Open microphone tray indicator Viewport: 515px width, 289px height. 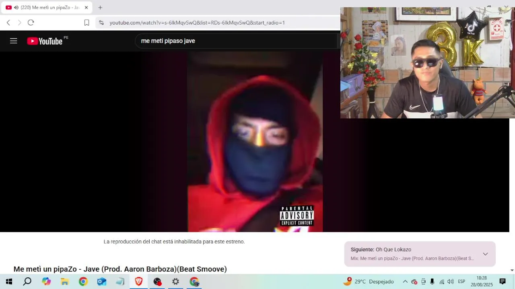432,281
